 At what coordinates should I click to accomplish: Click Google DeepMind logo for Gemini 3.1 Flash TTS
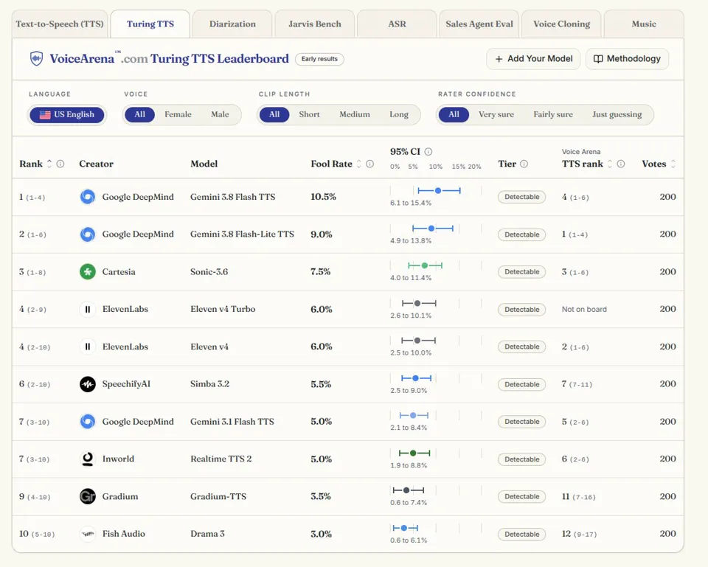tap(88, 422)
